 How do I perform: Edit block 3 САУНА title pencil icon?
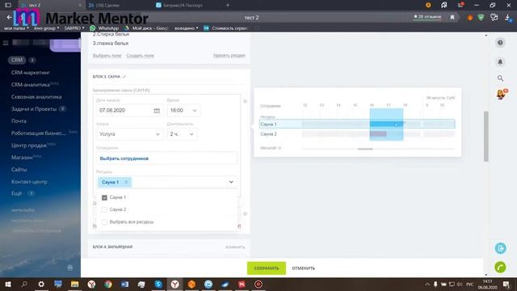coord(124,77)
